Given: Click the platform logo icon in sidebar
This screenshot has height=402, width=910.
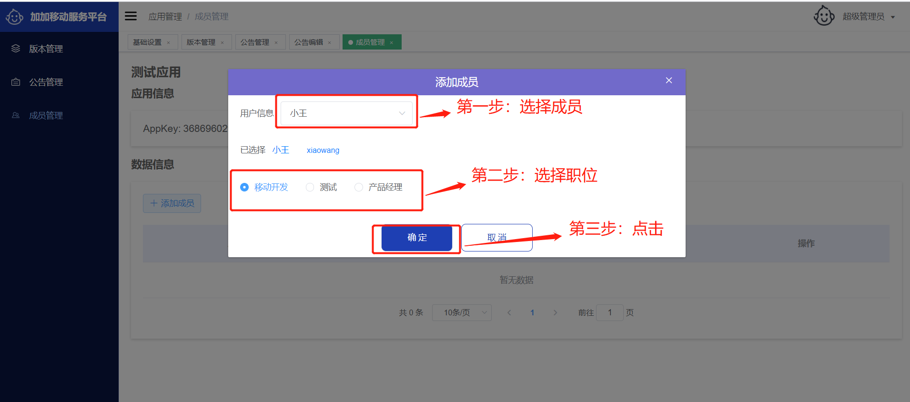Looking at the screenshot, I should (14, 17).
